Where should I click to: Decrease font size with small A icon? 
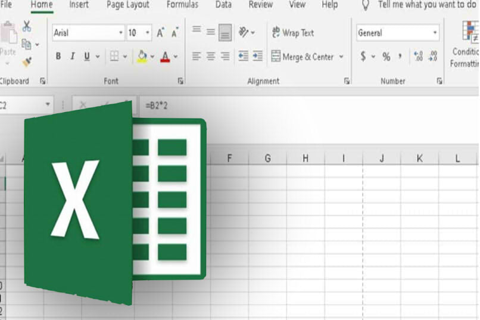175,32
